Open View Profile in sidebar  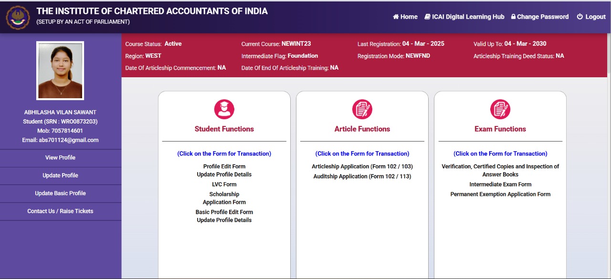(x=60, y=158)
